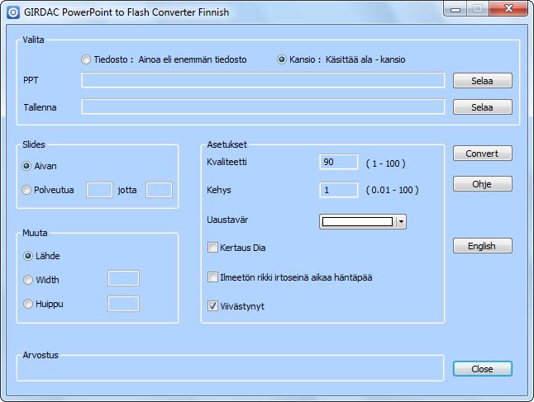The height and width of the screenshot is (402, 534).
Task: Uncheck the Viivästynyt checkbox
Action: [x=212, y=306]
